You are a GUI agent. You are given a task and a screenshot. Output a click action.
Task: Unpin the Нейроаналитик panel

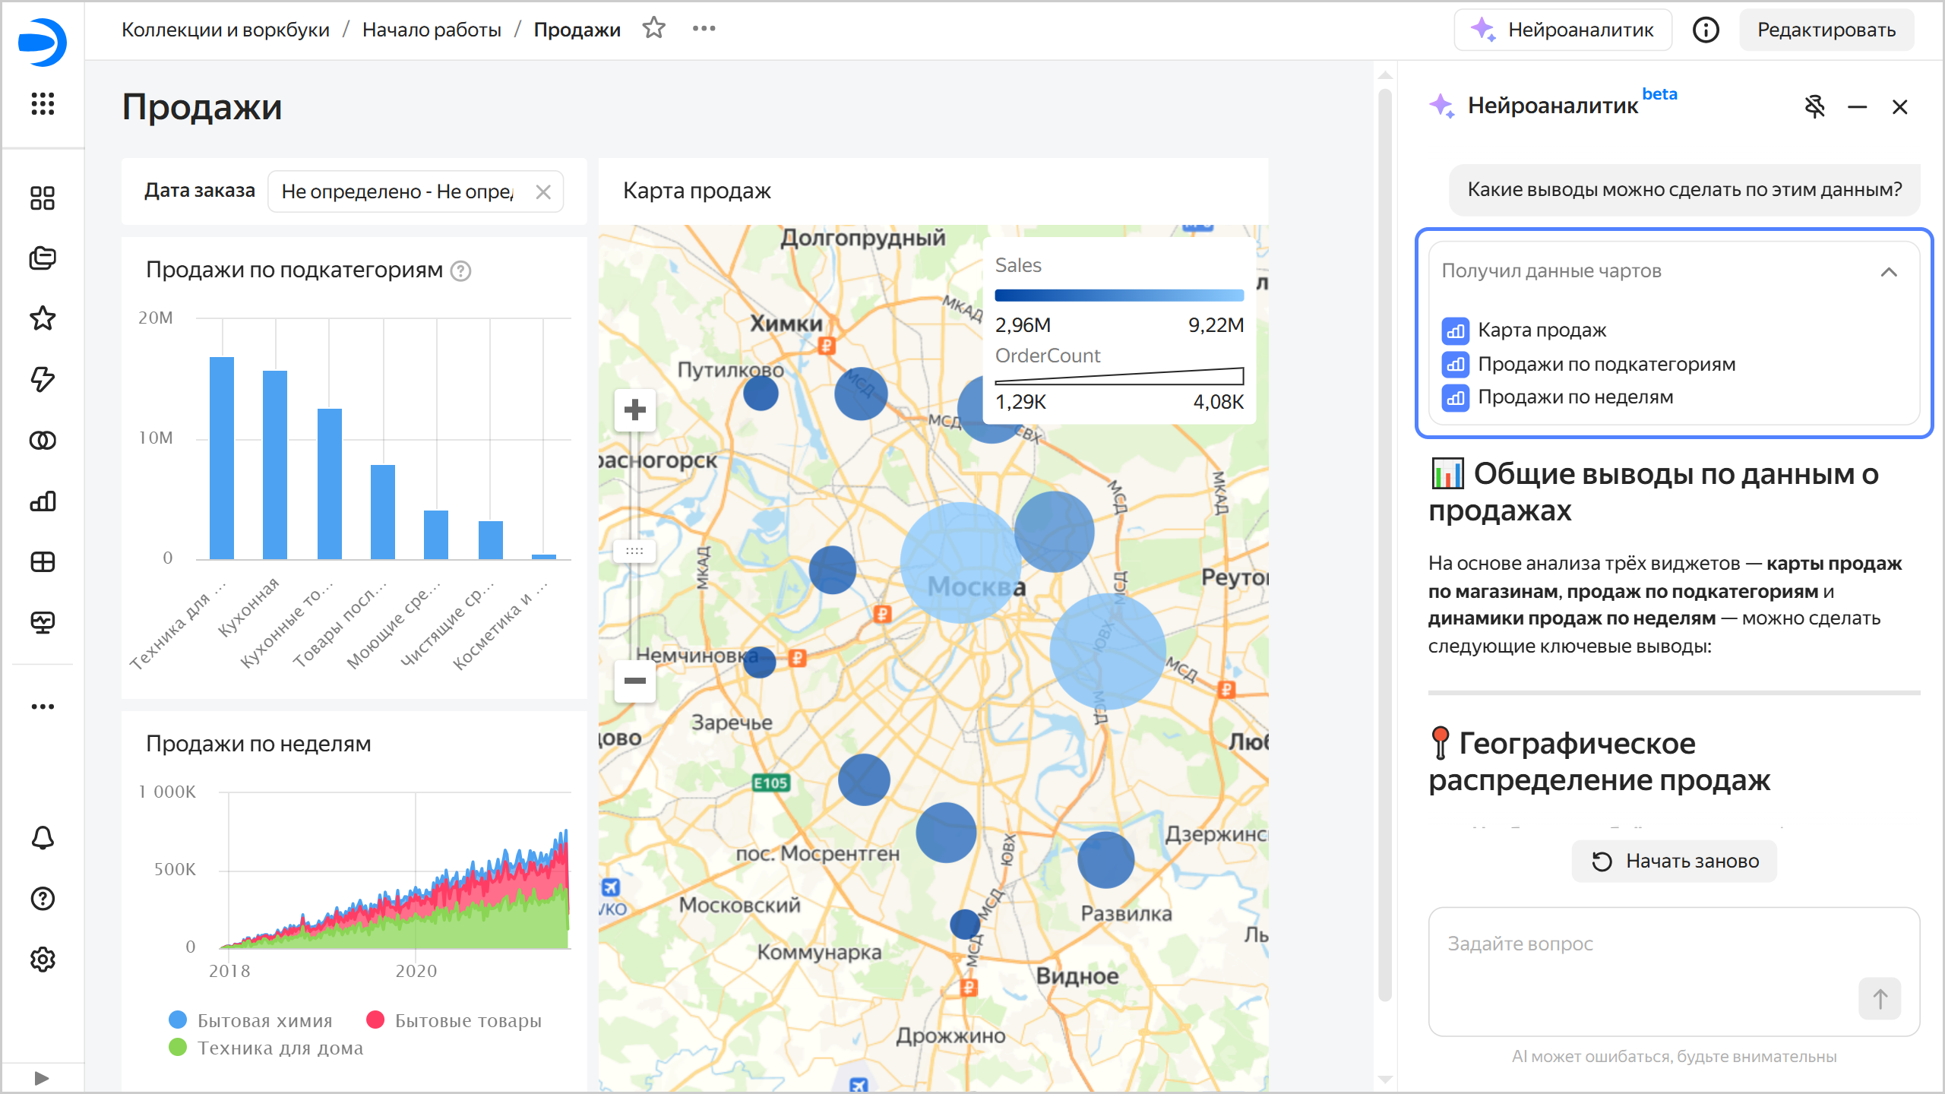(1814, 106)
